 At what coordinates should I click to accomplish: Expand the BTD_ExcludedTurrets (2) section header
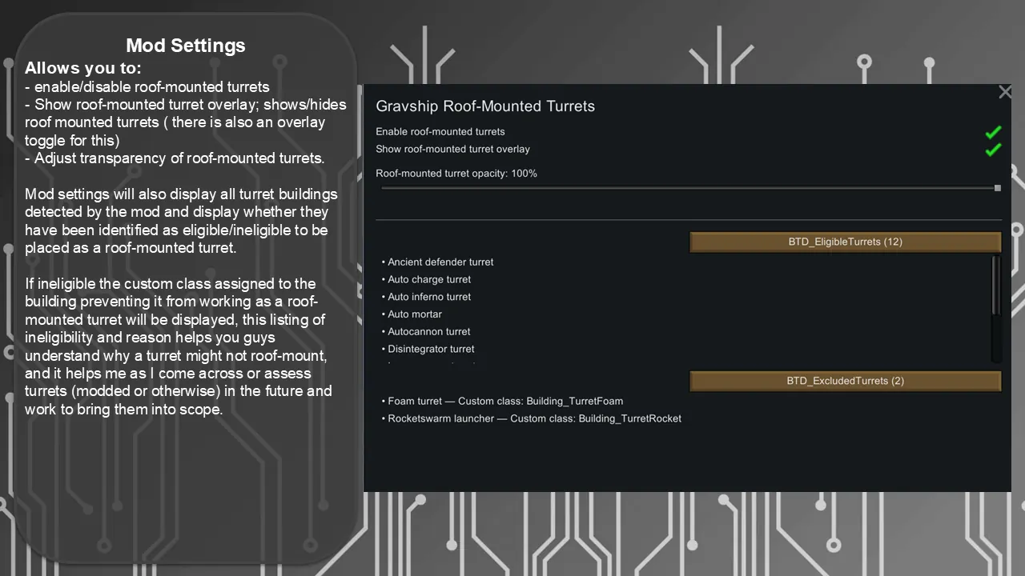pyautogui.click(x=845, y=381)
